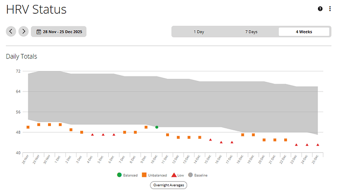Click the 28 Nov x-axis label
The width and height of the screenshot is (338, 191).
25,160
